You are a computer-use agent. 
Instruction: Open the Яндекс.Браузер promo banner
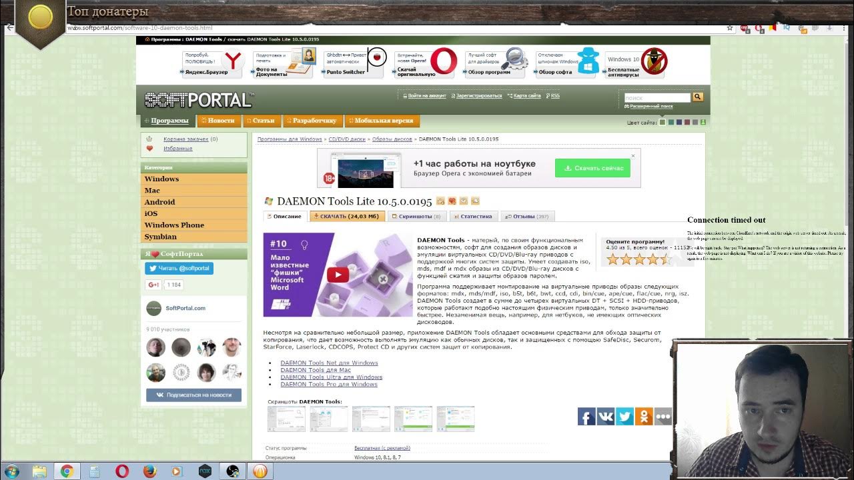[x=212, y=63]
